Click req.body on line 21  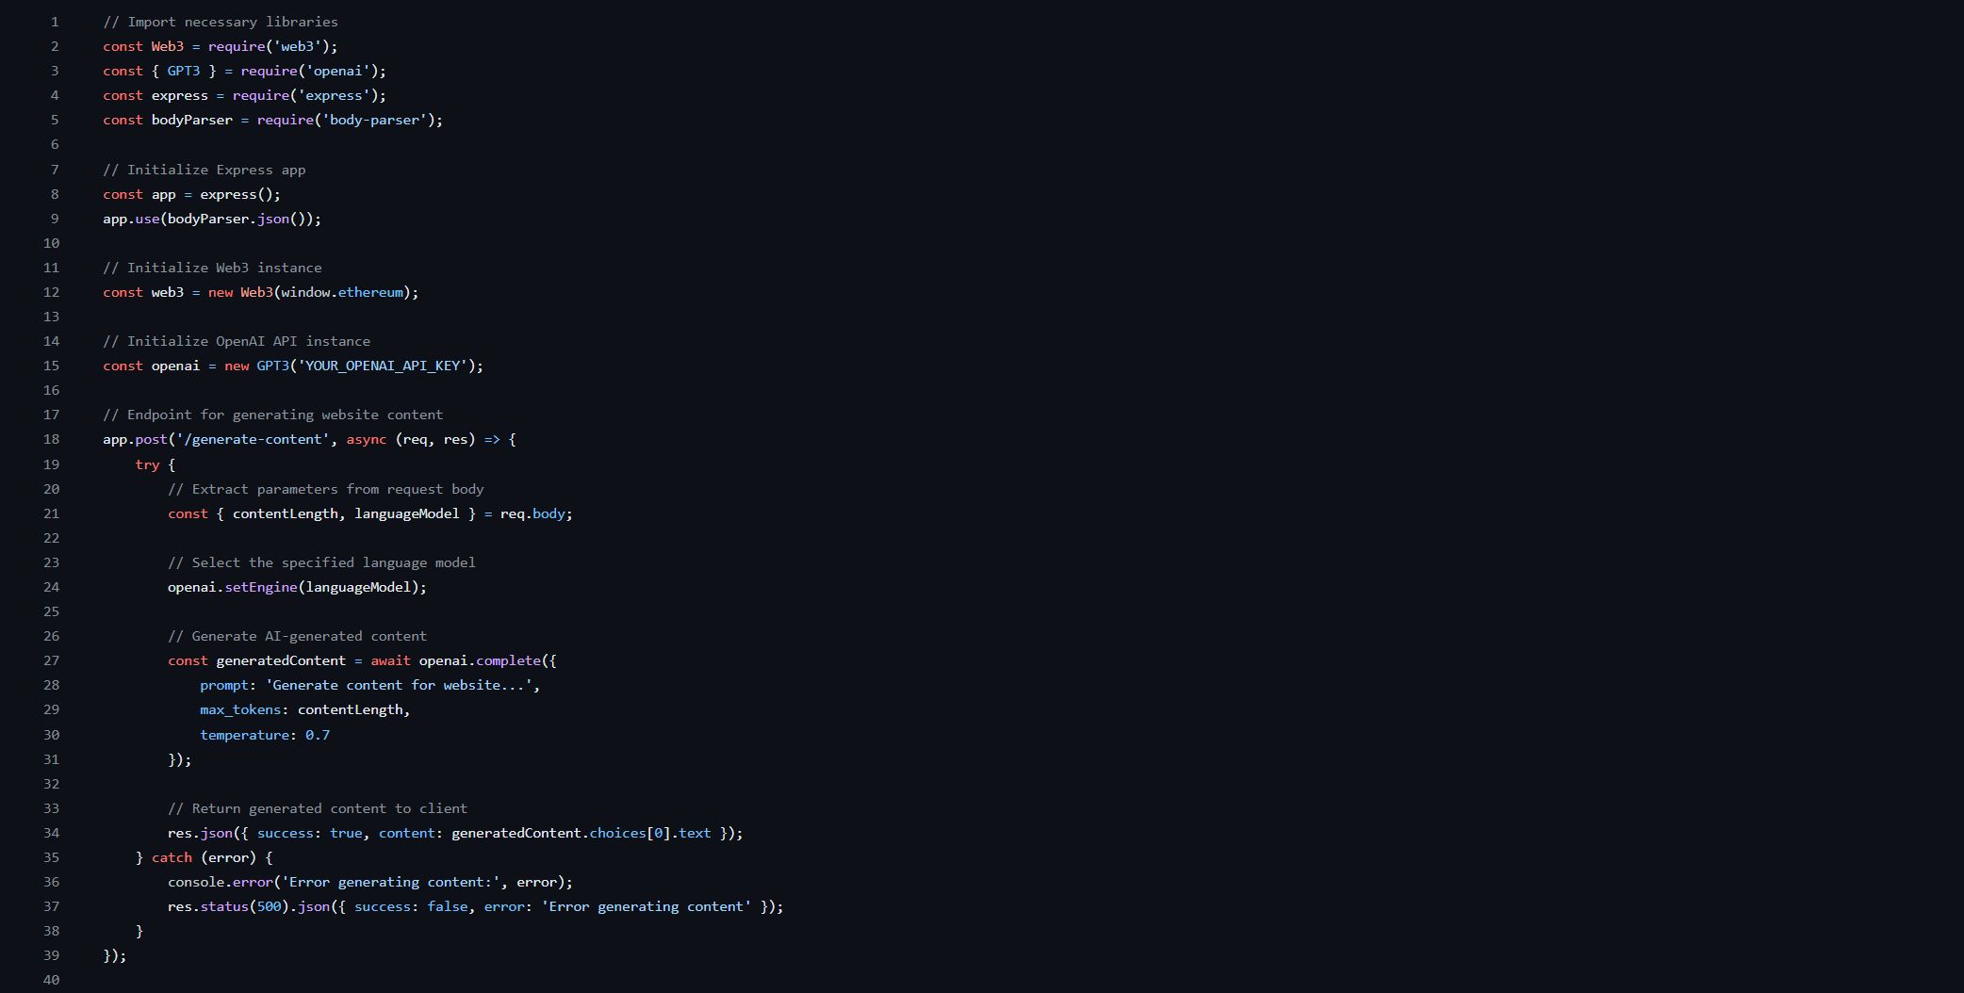[x=532, y=513]
